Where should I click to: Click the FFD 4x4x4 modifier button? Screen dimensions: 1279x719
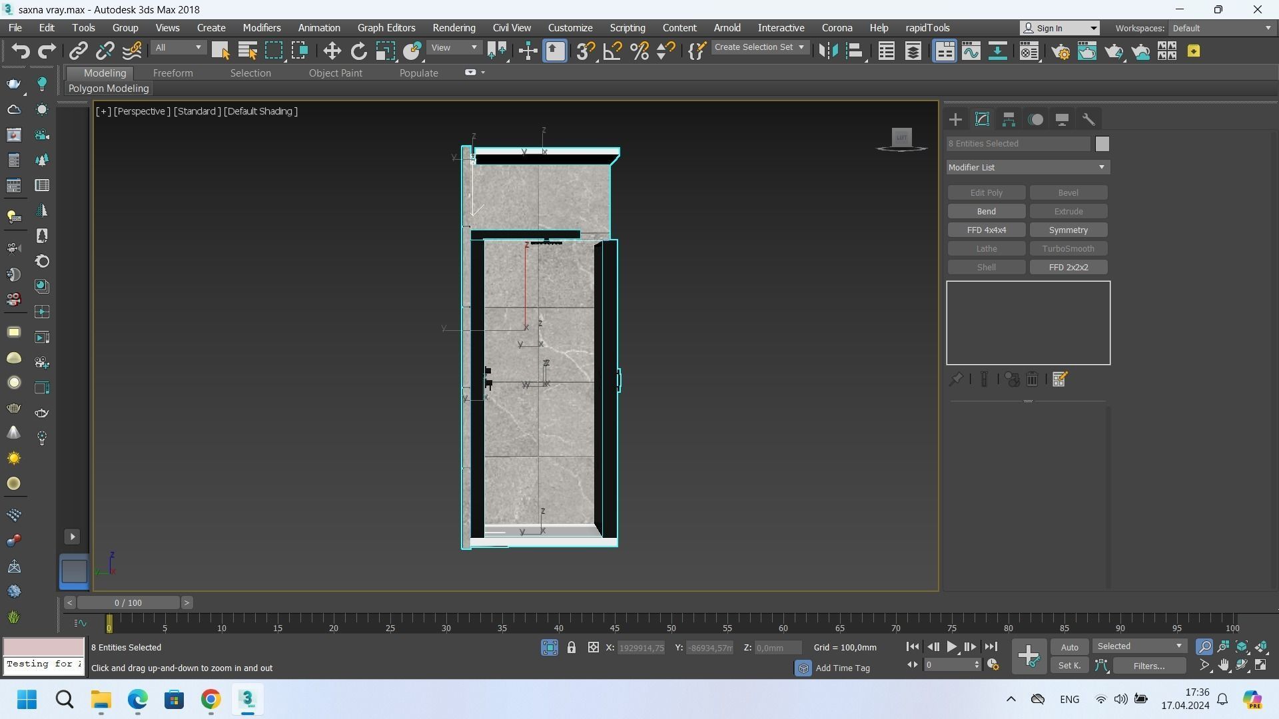[x=986, y=230]
